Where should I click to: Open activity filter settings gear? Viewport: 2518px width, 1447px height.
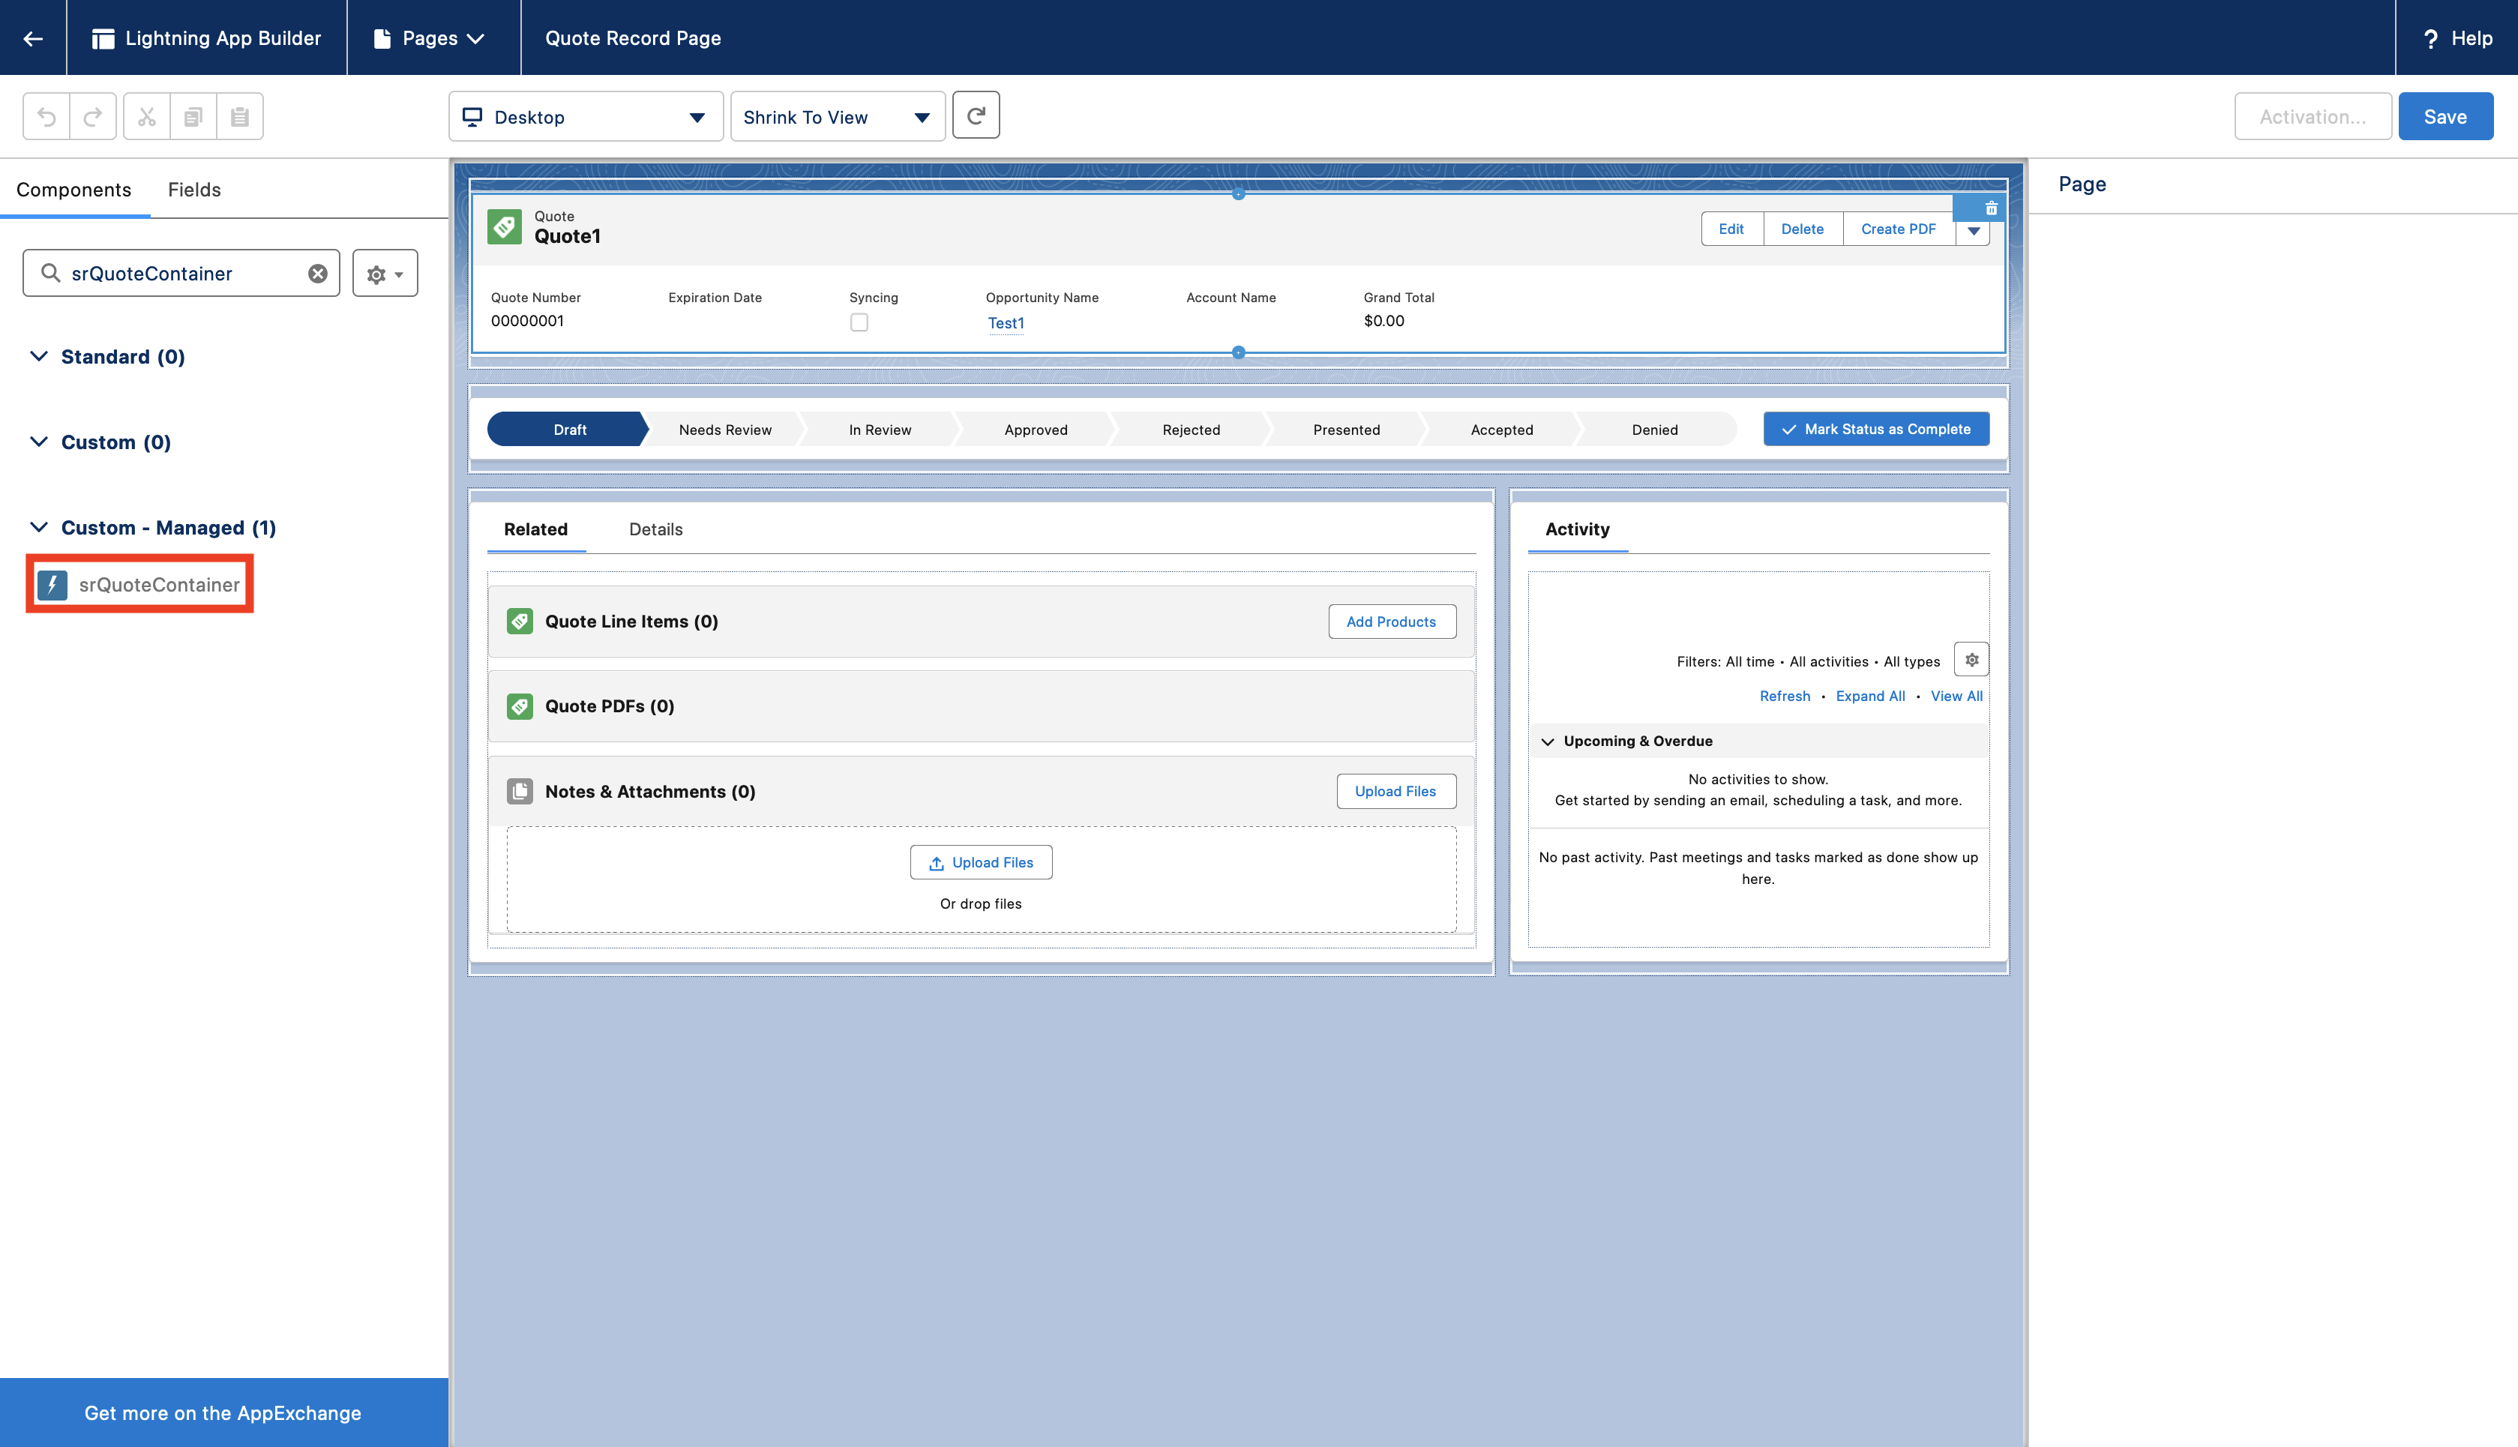[1971, 659]
